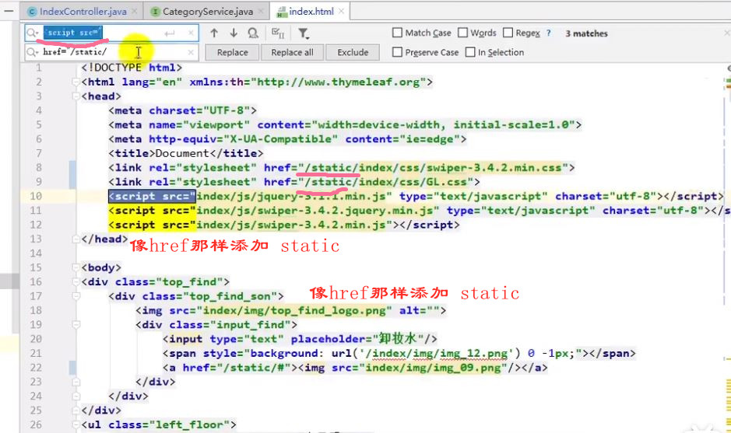Click the img_09.png image path on line 22
The height and width of the screenshot is (433, 731).
pos(433,368)
